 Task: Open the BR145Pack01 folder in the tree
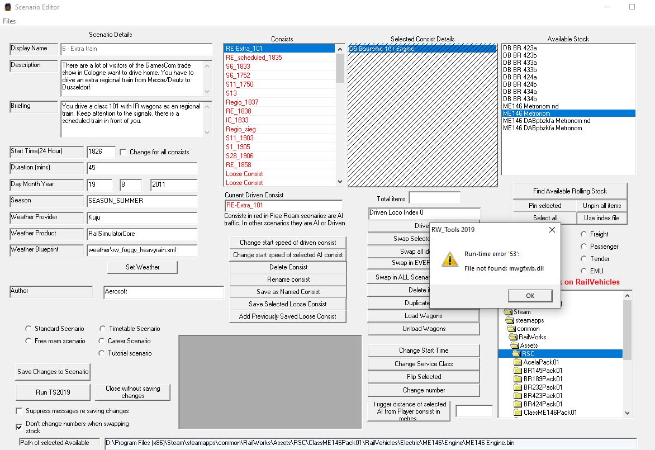coord(542,371)
